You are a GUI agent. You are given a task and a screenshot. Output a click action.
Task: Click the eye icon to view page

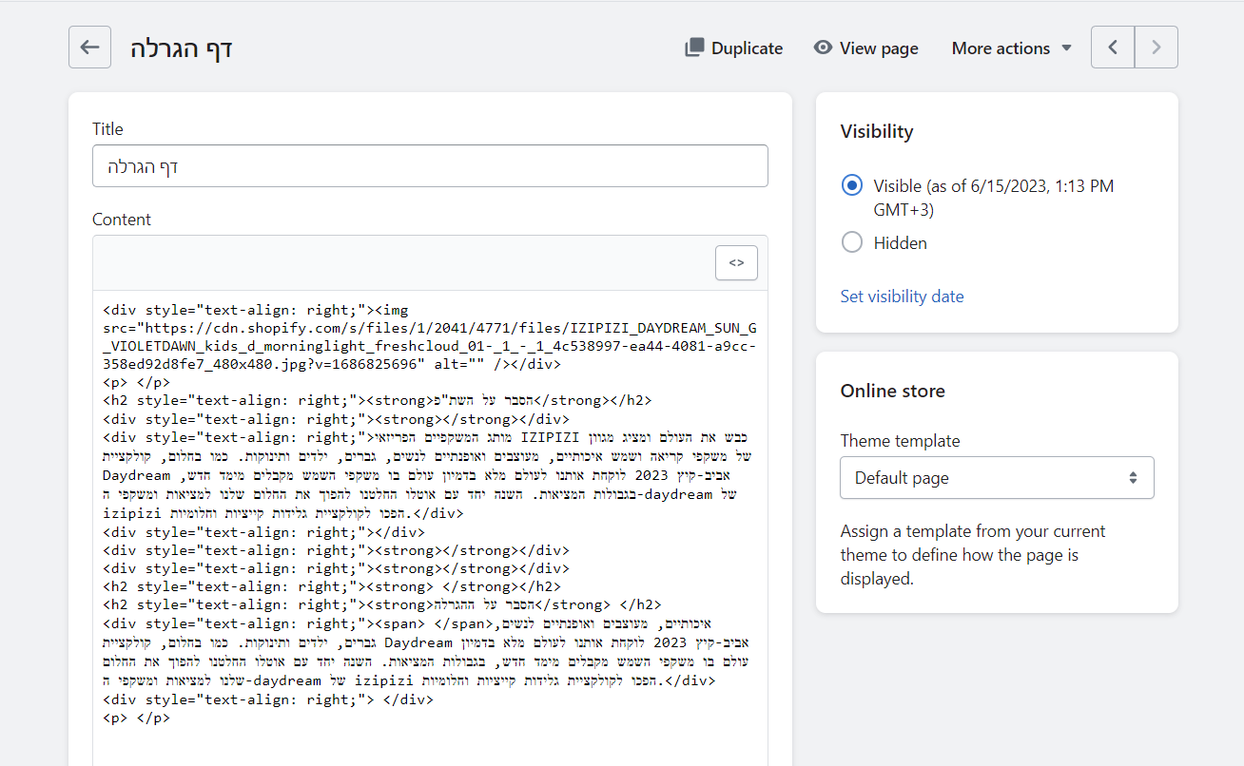tap(823, 48)
